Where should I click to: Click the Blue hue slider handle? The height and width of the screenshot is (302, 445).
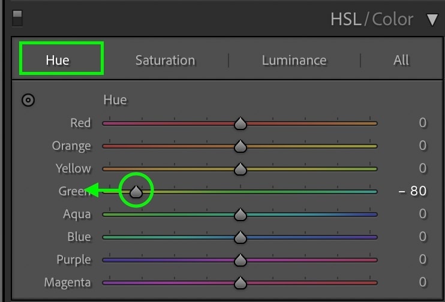[240, 237]
